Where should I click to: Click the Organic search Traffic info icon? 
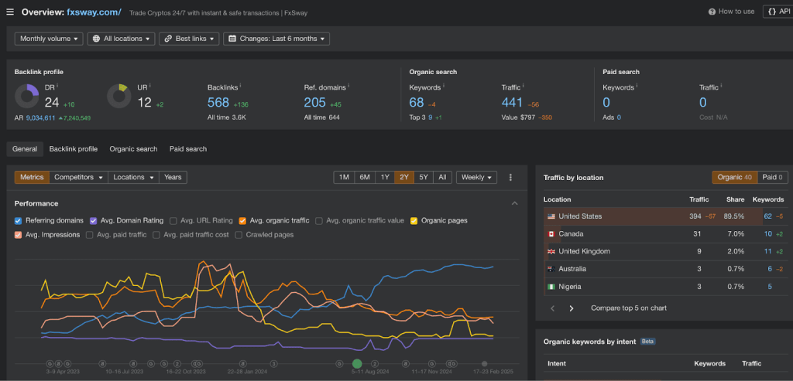click(524, 86)
